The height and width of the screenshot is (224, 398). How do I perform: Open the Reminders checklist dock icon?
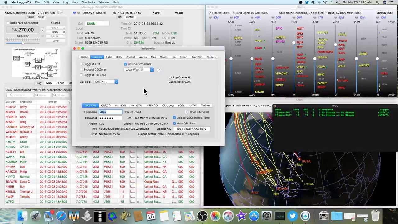point(177,216)
